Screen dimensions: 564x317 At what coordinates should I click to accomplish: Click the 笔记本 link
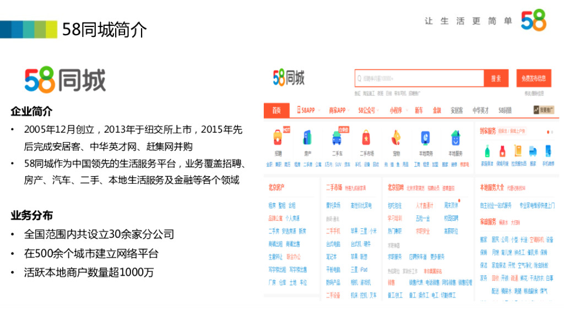click(331, 256)
